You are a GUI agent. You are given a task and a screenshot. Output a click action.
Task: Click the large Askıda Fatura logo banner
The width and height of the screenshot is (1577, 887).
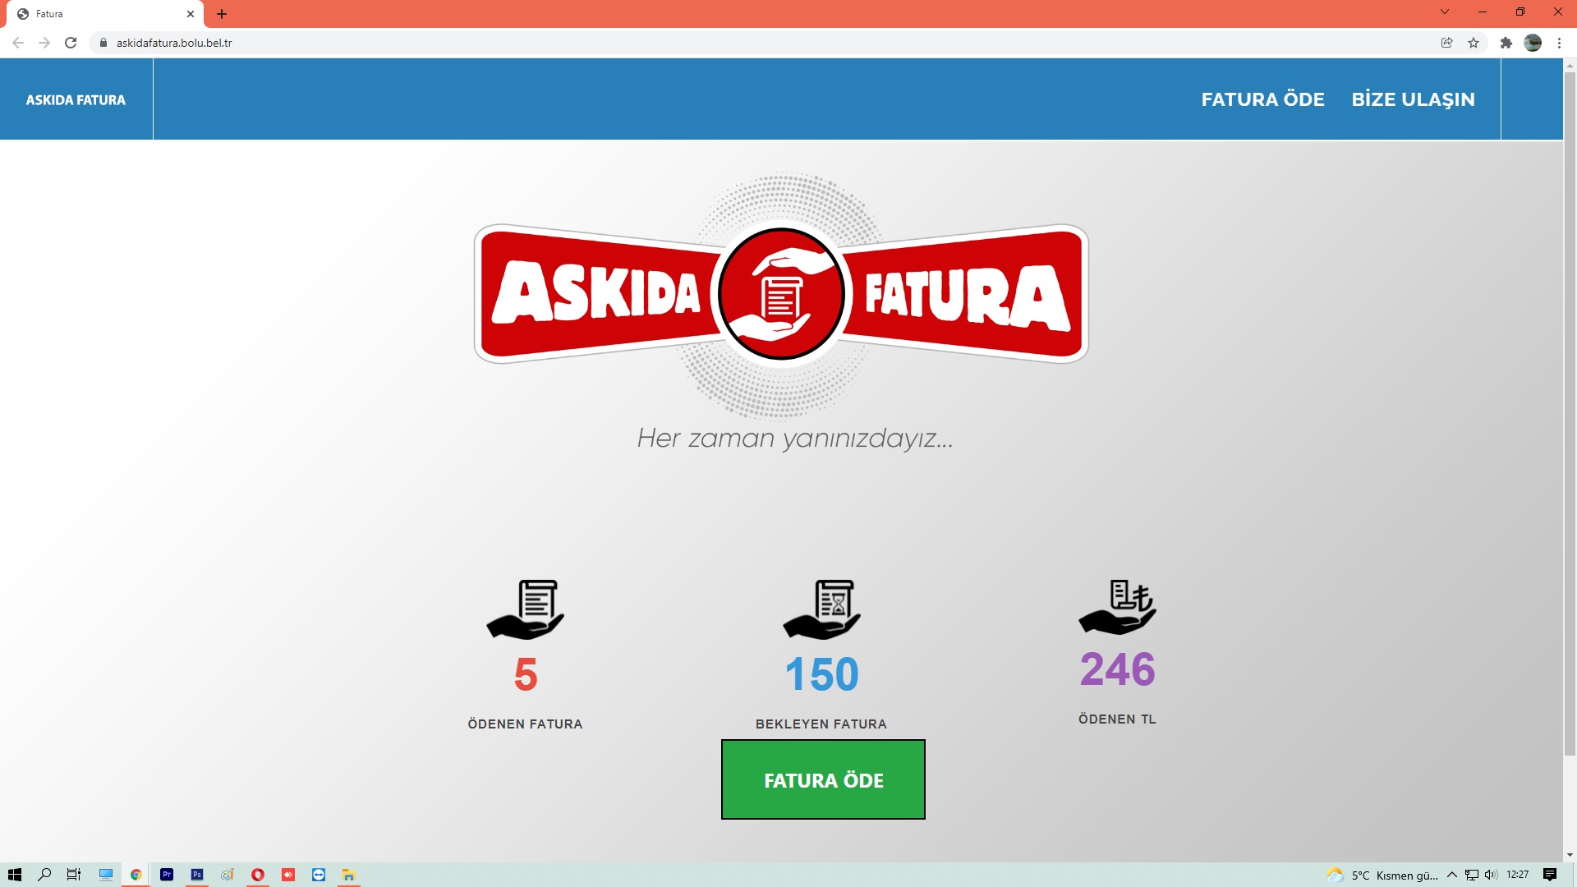[781, 294]
